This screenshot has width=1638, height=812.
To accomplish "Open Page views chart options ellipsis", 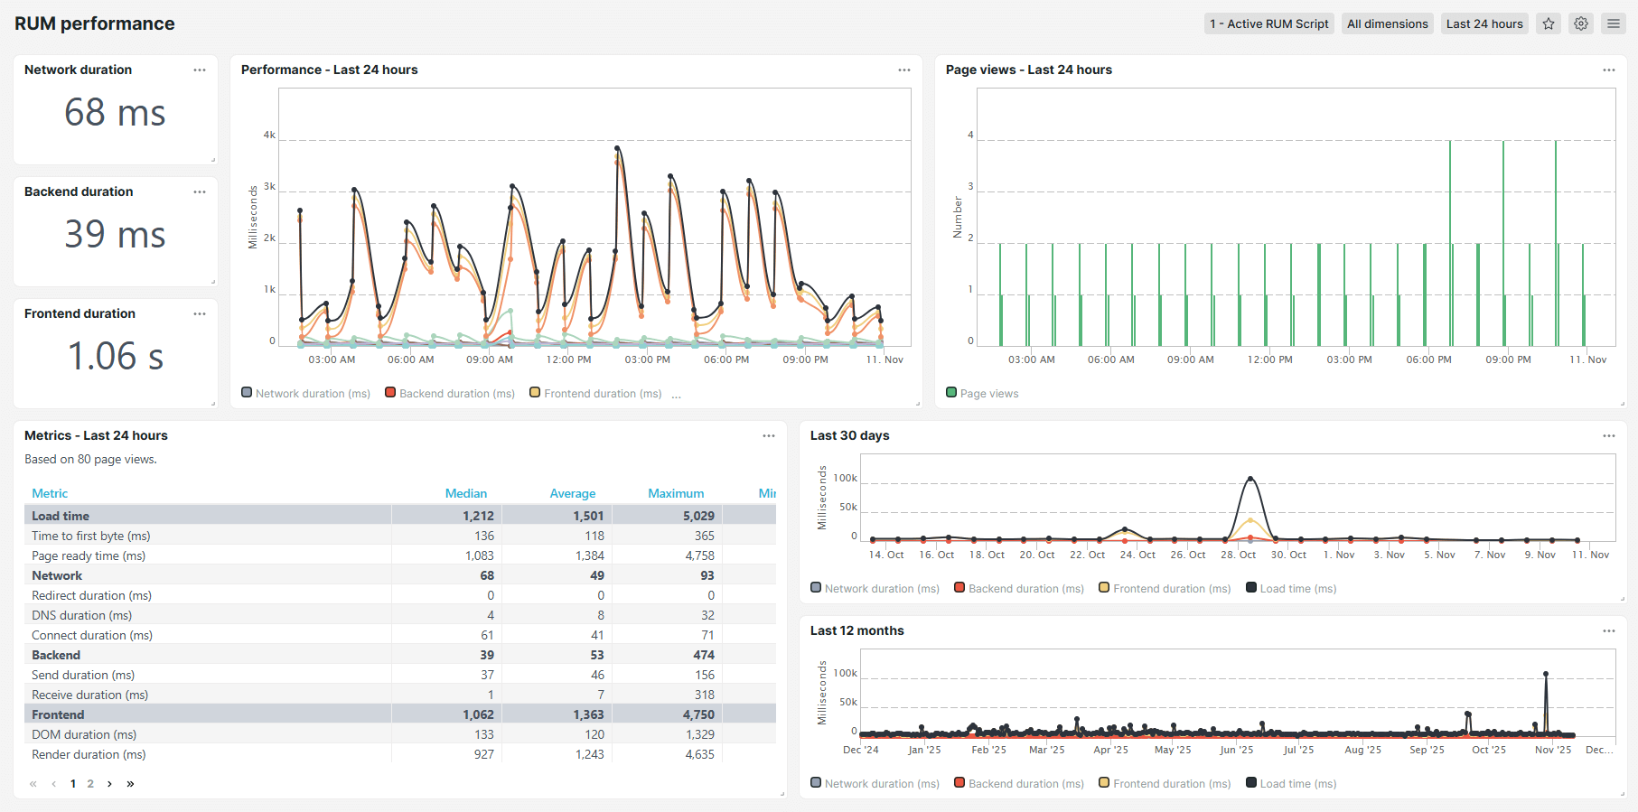I will click(x=1608, y=70).
